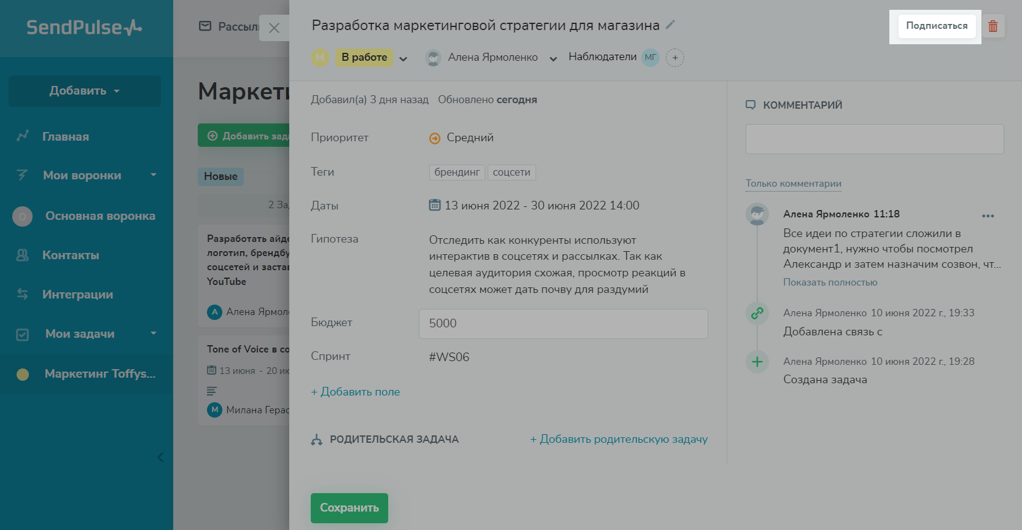This screenshot has width=1022, height=530.
Task: Click the task date range text
Action: coord(542,206)
